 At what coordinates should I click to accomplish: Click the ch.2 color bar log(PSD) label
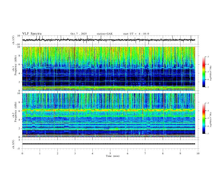[211, 119]
